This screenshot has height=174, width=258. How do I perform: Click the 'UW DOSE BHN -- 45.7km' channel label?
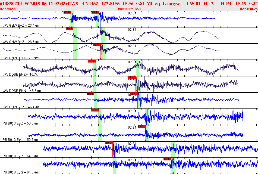(x=22, y=91)
